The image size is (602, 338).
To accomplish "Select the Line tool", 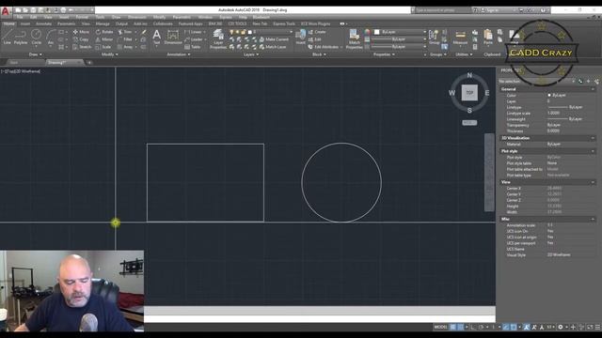I will [7, 38].
